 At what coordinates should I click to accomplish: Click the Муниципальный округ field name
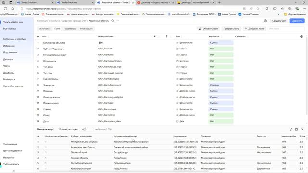tap(55, 55)
